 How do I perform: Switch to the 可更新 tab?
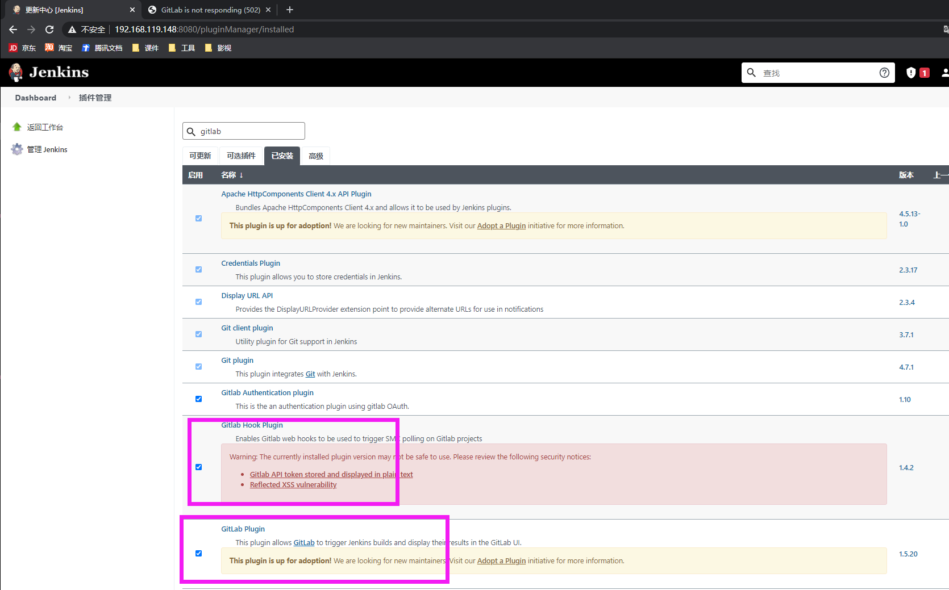point(200,156)
